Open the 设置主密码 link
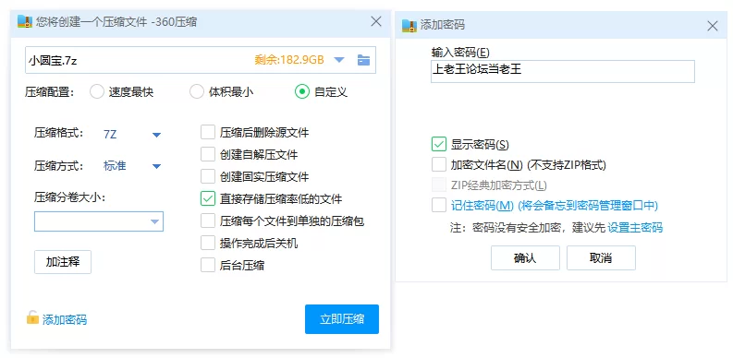This screenshot has width=733, height=358. coord(635,228)
